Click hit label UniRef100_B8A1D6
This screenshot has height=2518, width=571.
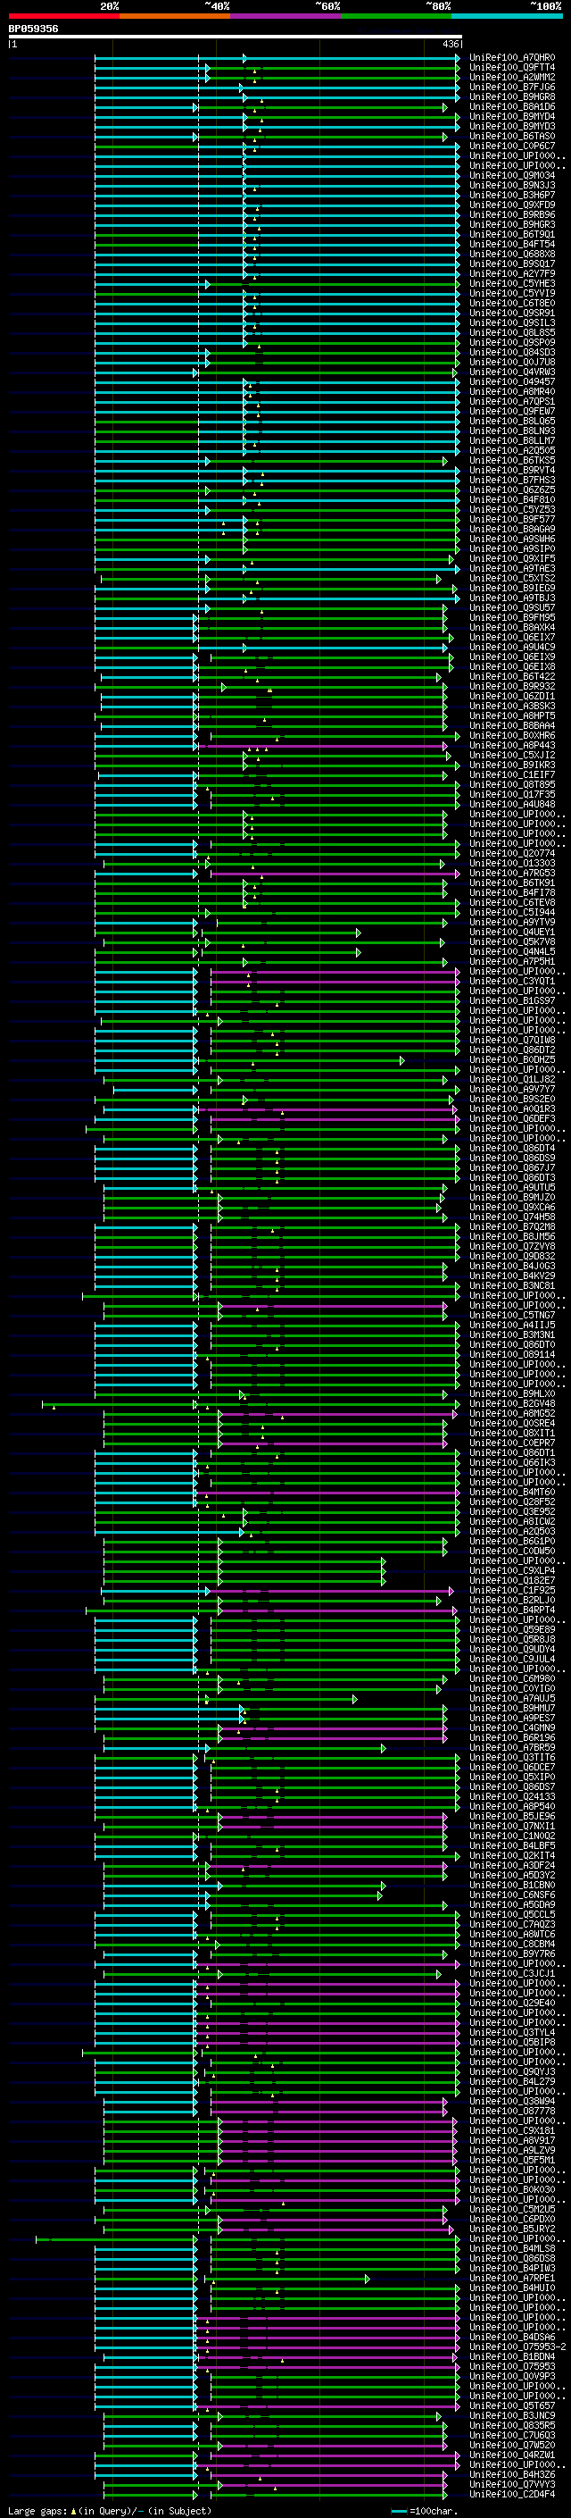click(511, 106)
